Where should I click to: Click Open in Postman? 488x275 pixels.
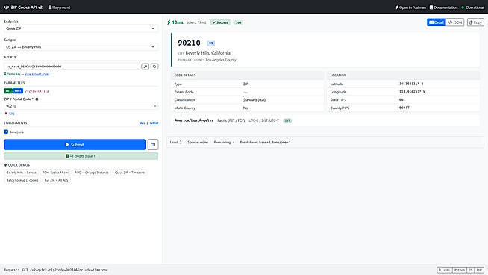410,7
